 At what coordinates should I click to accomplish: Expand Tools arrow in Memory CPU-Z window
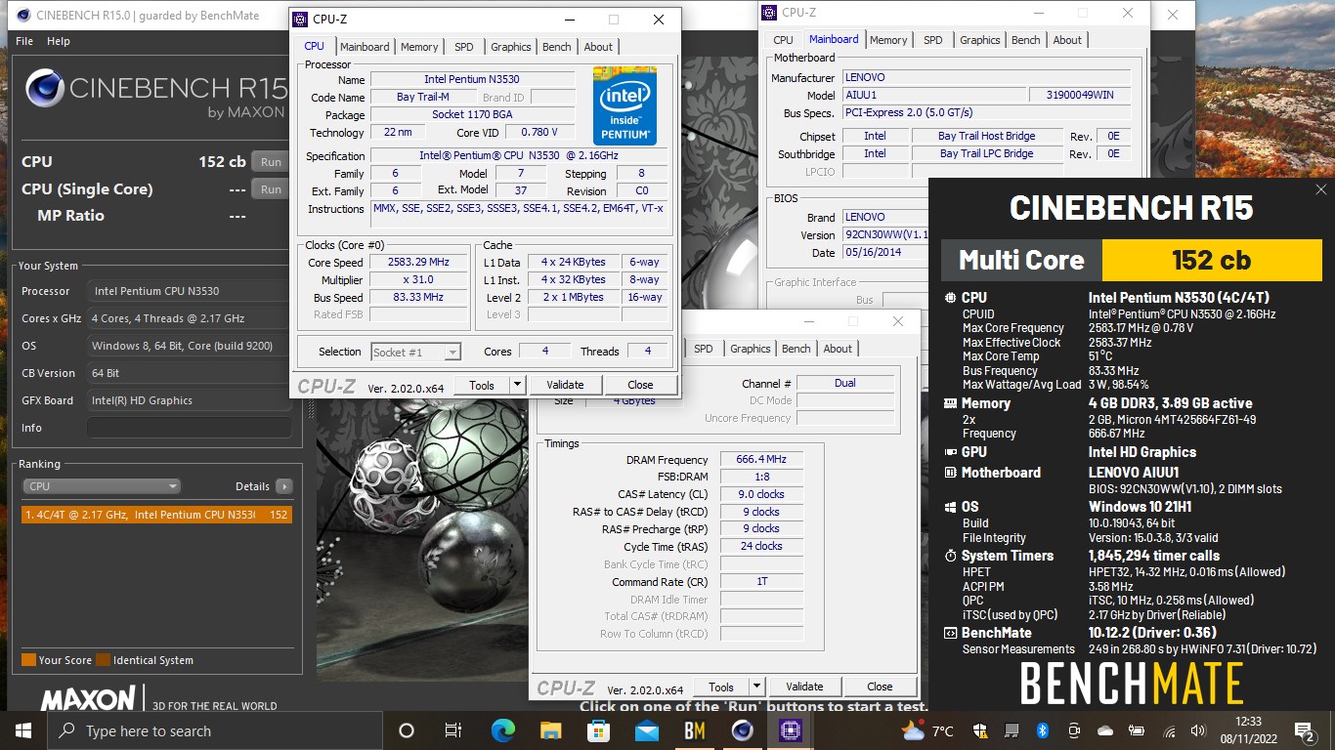[757, 687]
